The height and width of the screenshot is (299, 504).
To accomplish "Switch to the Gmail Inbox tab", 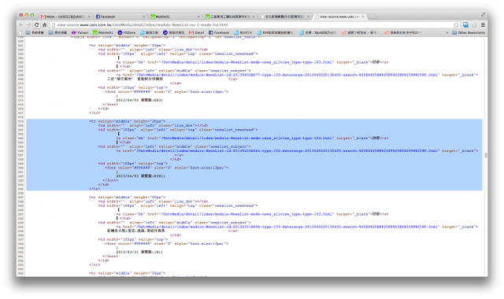I will (66, 17).
